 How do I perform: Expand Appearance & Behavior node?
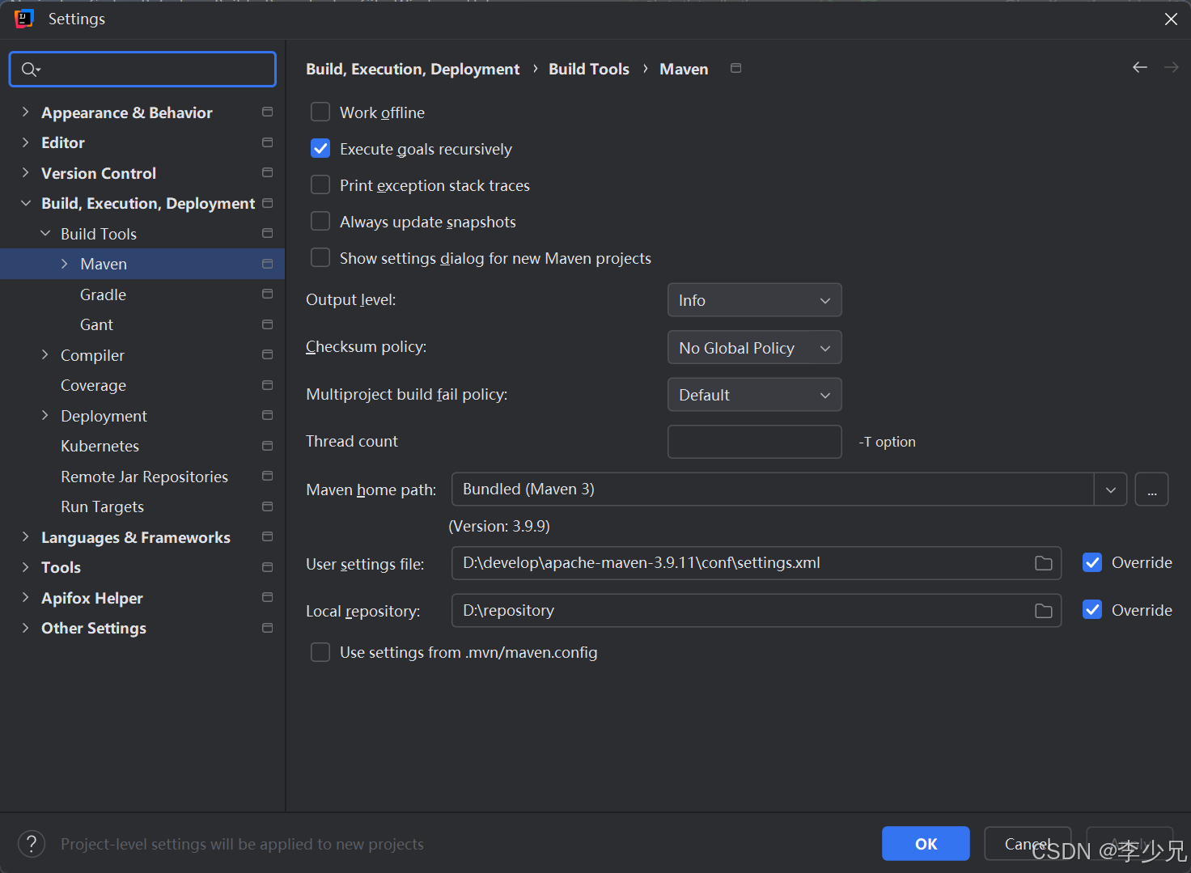tap(25, 112)
